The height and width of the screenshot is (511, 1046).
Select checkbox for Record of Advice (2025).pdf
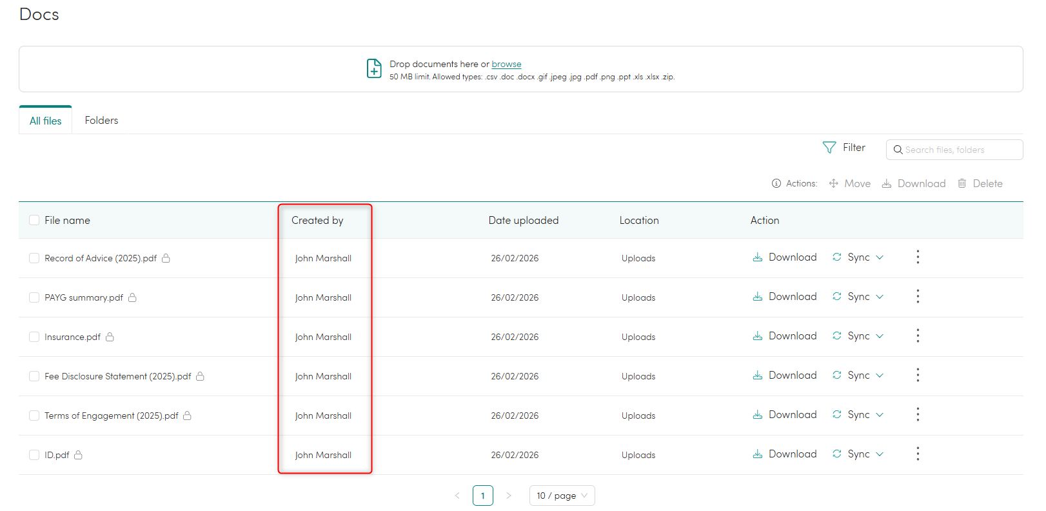click(34, 258)
